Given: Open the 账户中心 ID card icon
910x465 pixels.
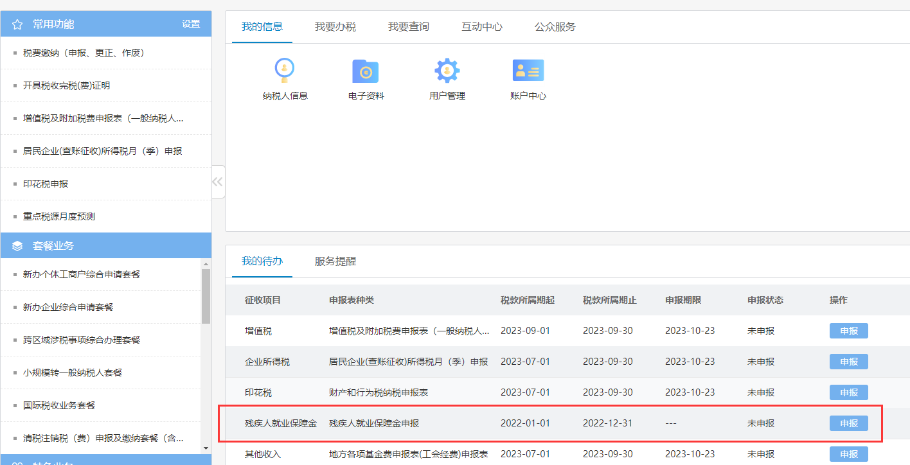Looking at the screenshot, I should point(528,71).
